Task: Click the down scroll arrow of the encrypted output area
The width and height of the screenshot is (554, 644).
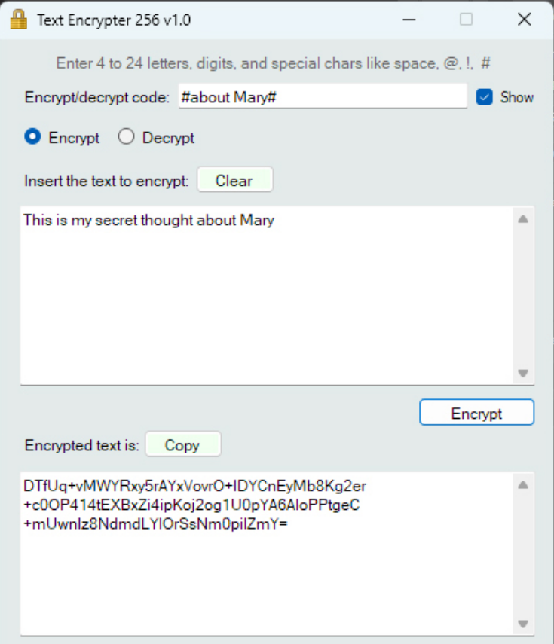Action: pos(523,624)
